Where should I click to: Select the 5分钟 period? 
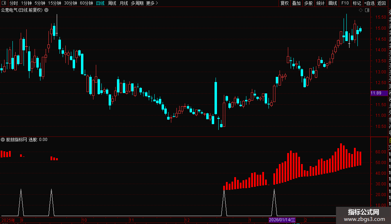pyautogui.click(x=40, y=3)
